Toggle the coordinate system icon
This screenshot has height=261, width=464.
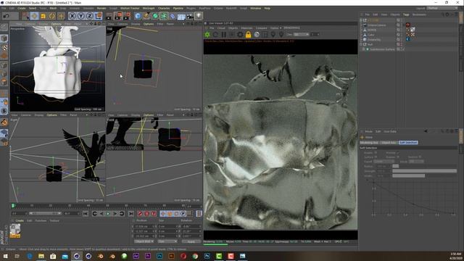(x=99, y=16)
